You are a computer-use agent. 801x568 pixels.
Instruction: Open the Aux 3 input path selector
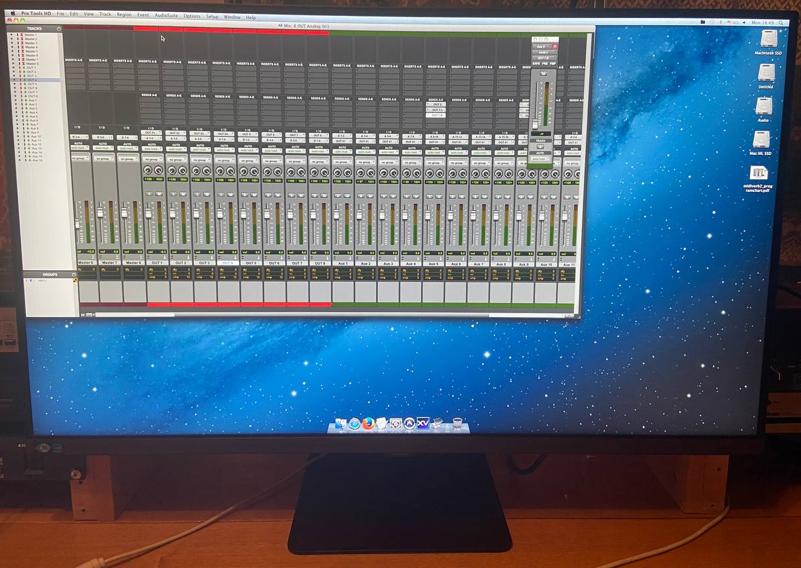389,135
